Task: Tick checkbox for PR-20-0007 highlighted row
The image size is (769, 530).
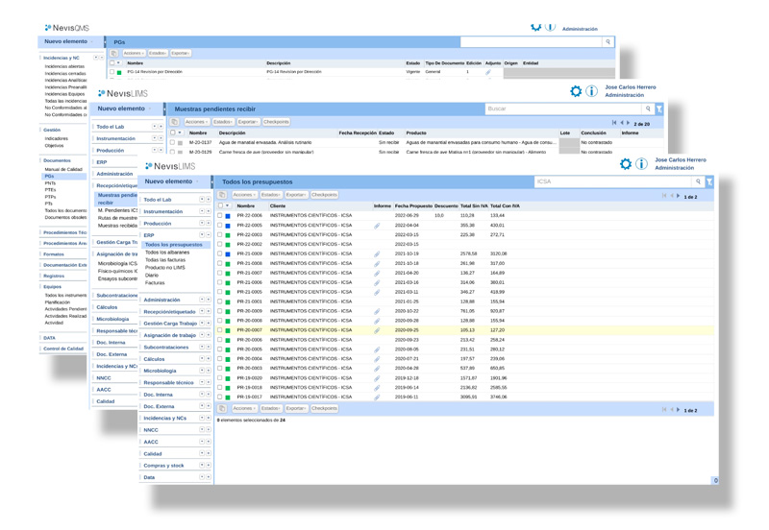Action: [220, 330]
